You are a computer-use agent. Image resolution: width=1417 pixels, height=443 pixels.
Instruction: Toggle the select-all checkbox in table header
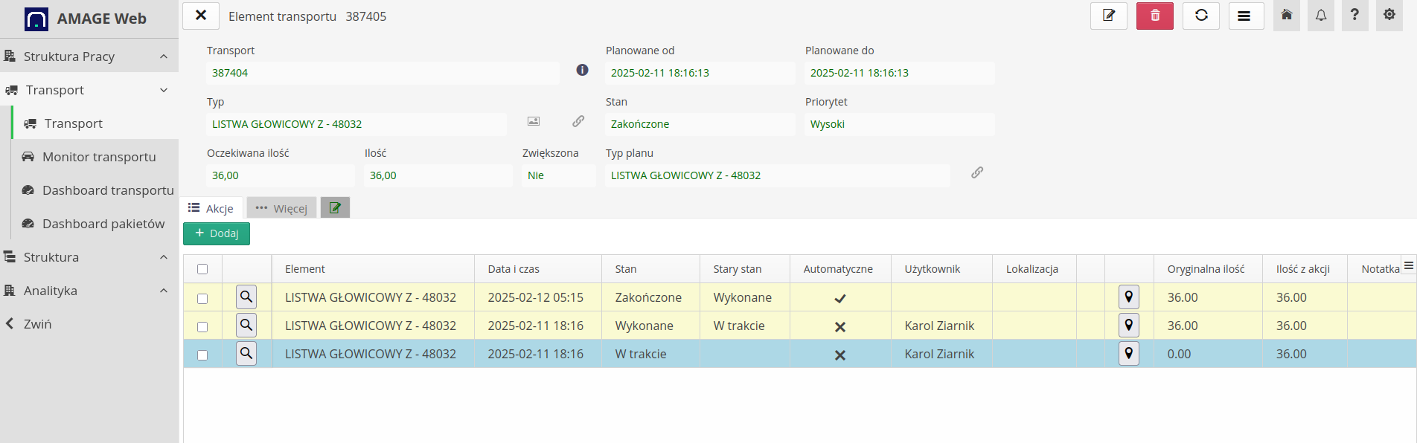[x=202, y=269]
